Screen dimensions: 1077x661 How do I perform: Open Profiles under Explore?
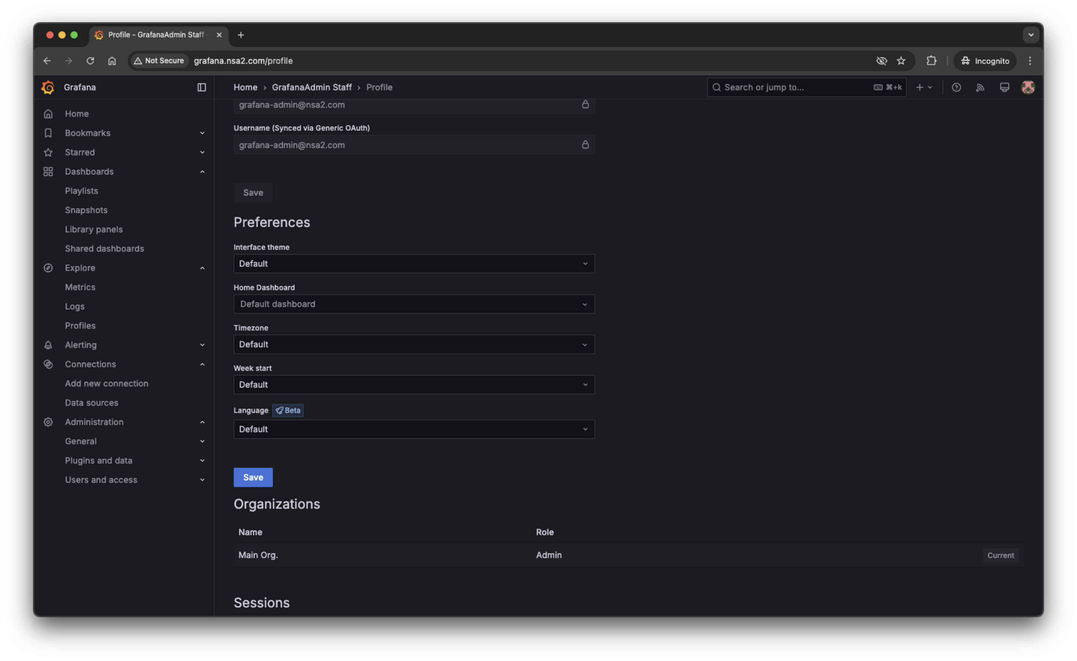80,325
